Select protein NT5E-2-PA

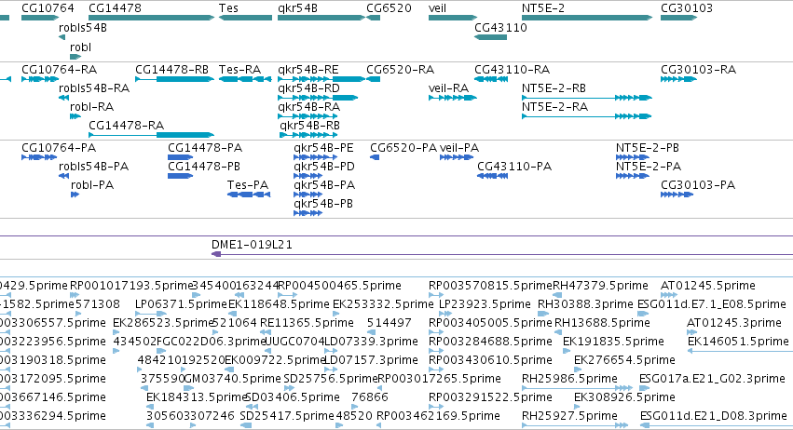tap(633, 176)
